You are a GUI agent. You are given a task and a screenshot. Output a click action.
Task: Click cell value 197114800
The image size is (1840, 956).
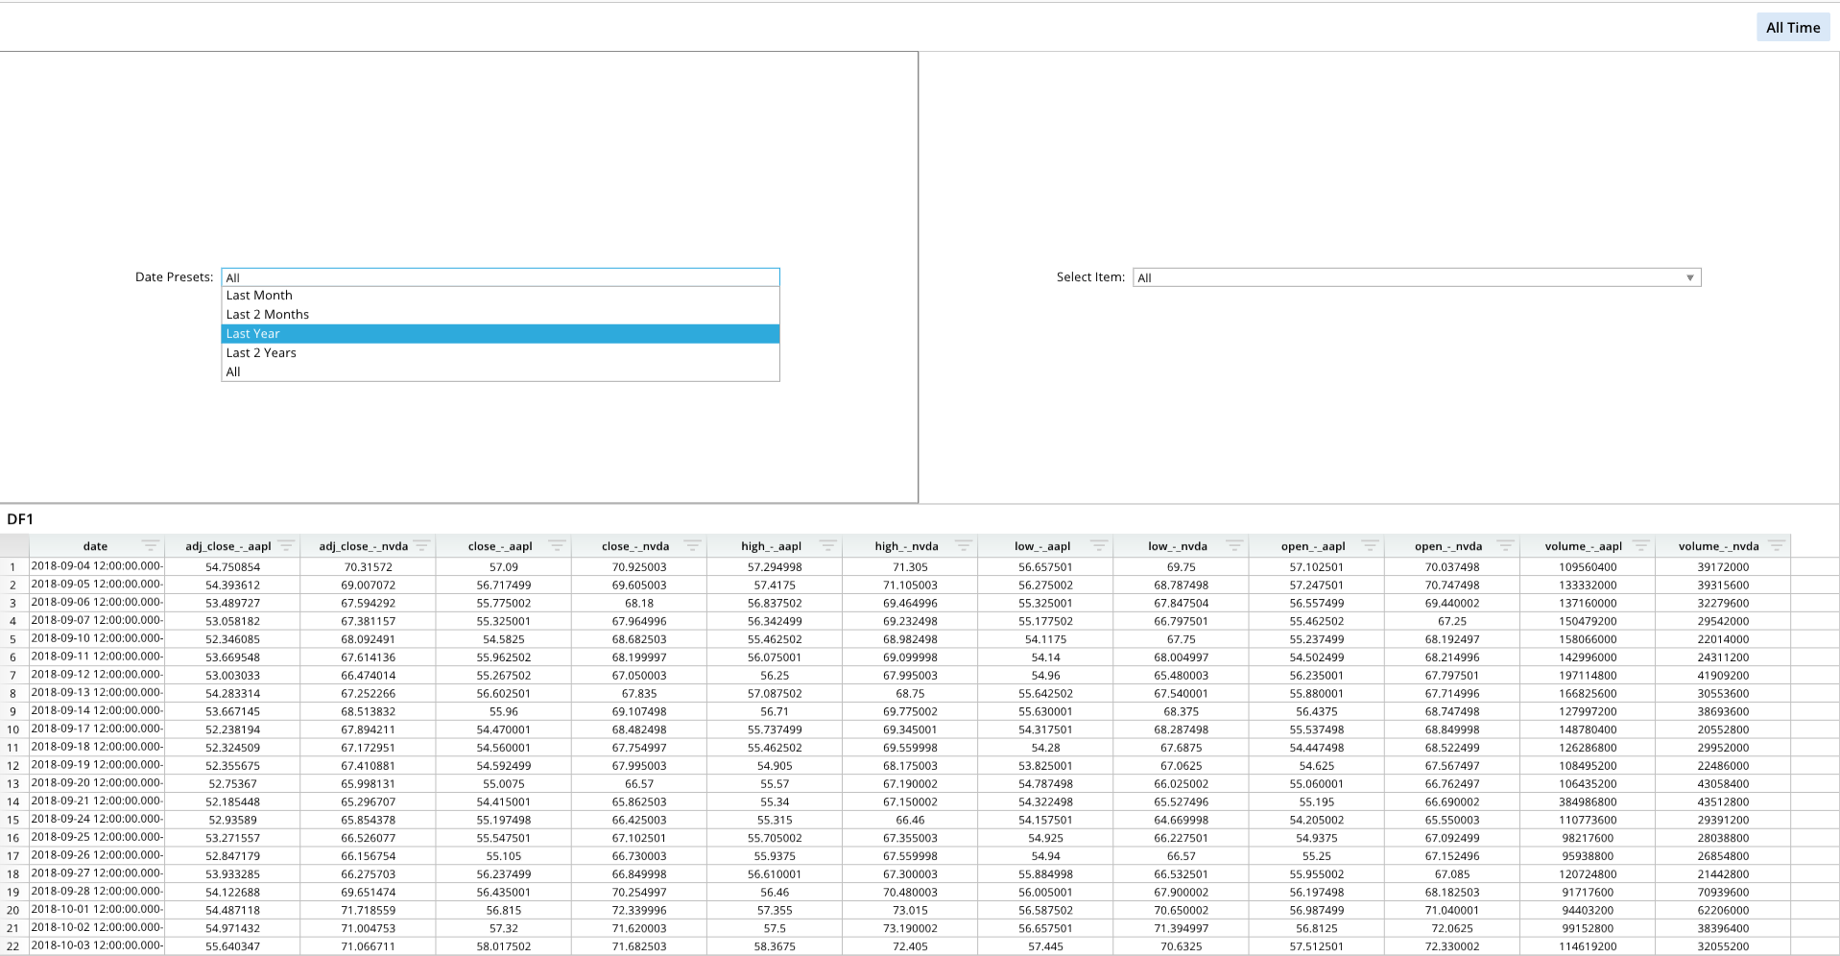[x=1588, y=676]
